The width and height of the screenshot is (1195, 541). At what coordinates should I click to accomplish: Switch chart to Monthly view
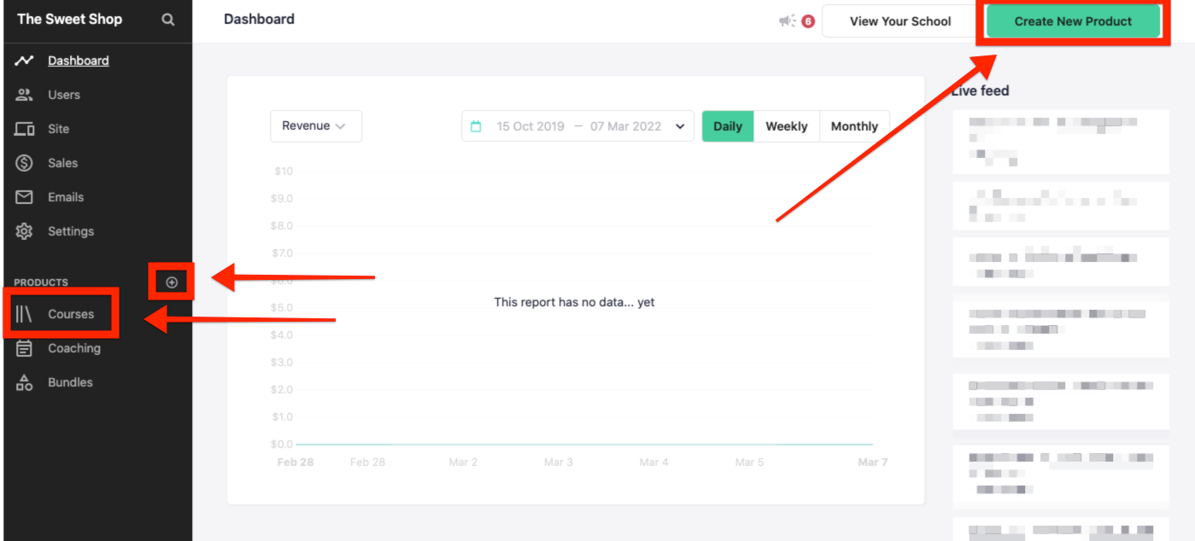(x=855, y=126)
